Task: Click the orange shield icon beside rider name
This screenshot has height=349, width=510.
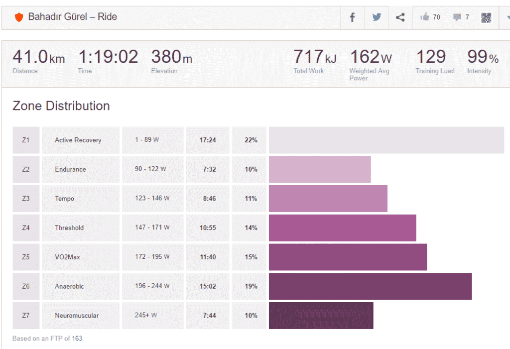Action: pos(19,17)
